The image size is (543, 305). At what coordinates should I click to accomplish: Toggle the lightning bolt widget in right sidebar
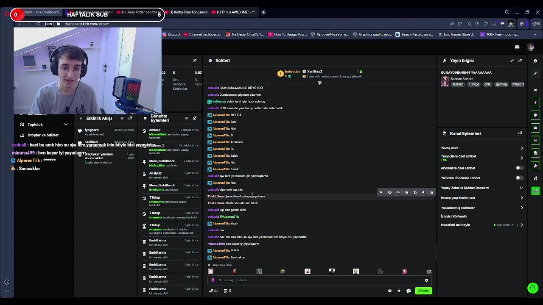535,103
